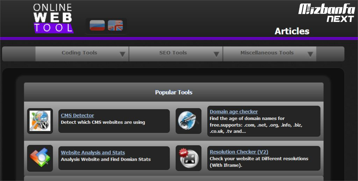The width and height of the screenshot is (358, 181).
Task: Open the Resolution Checker (V2) link
Action: 239,152
